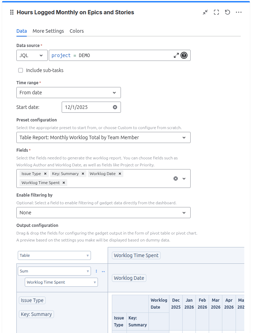Switch to the Colors tab
Viewport: 253px width, 333px height.
(77, 31)
